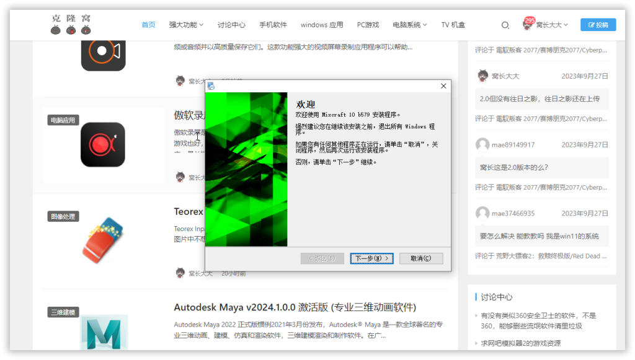Click the orange screen recorder app icon
The width and height of the screenshot is (635, 360).
[104, 55]
